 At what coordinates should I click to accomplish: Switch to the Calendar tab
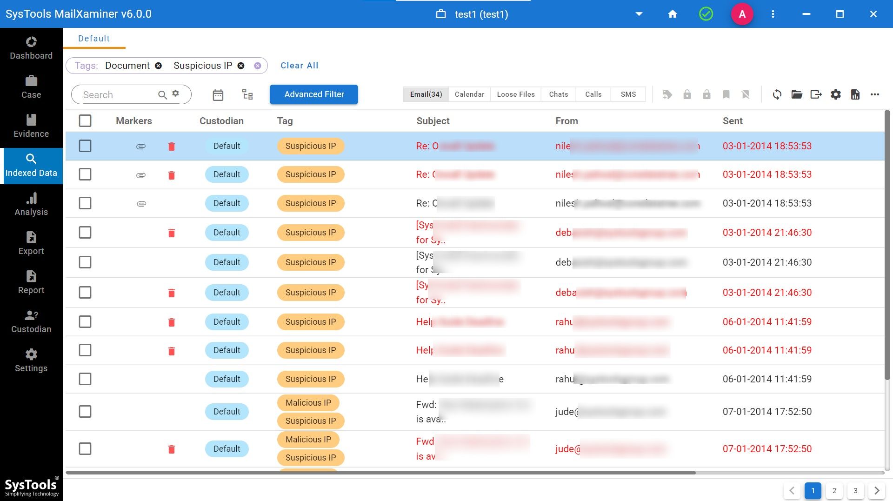(469, 94)
